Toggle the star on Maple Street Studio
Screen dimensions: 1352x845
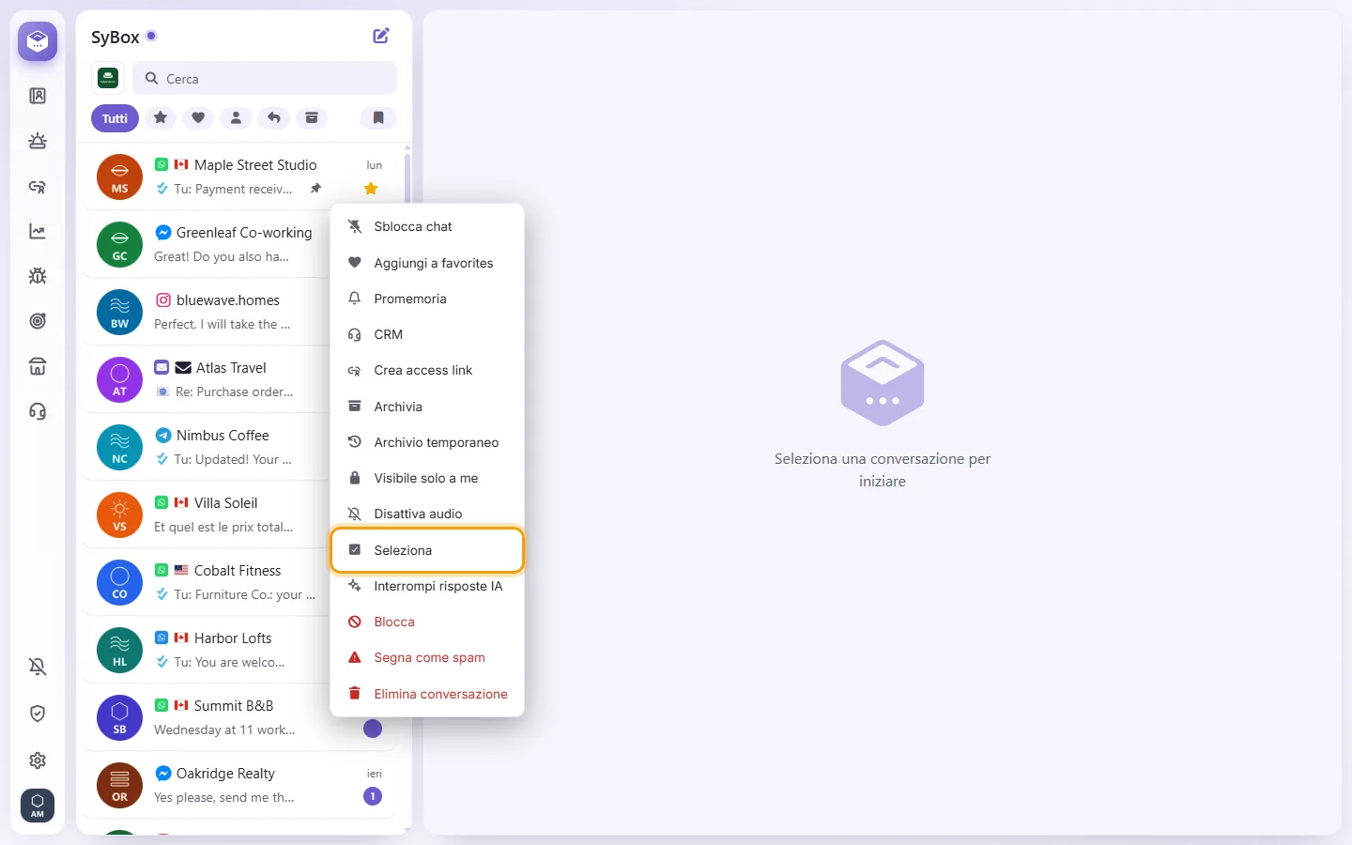tap(371, 189)
